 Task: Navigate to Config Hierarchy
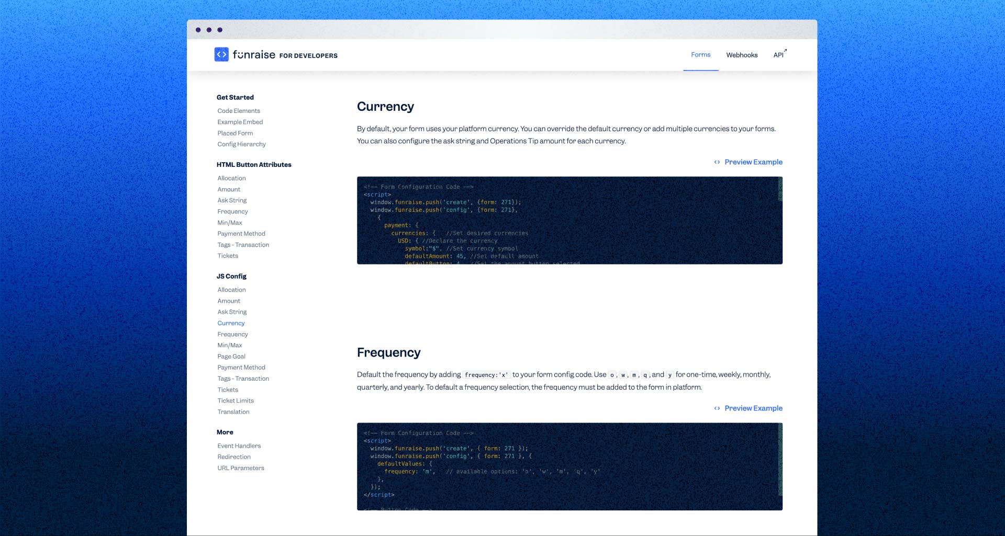tap(241, 144)
